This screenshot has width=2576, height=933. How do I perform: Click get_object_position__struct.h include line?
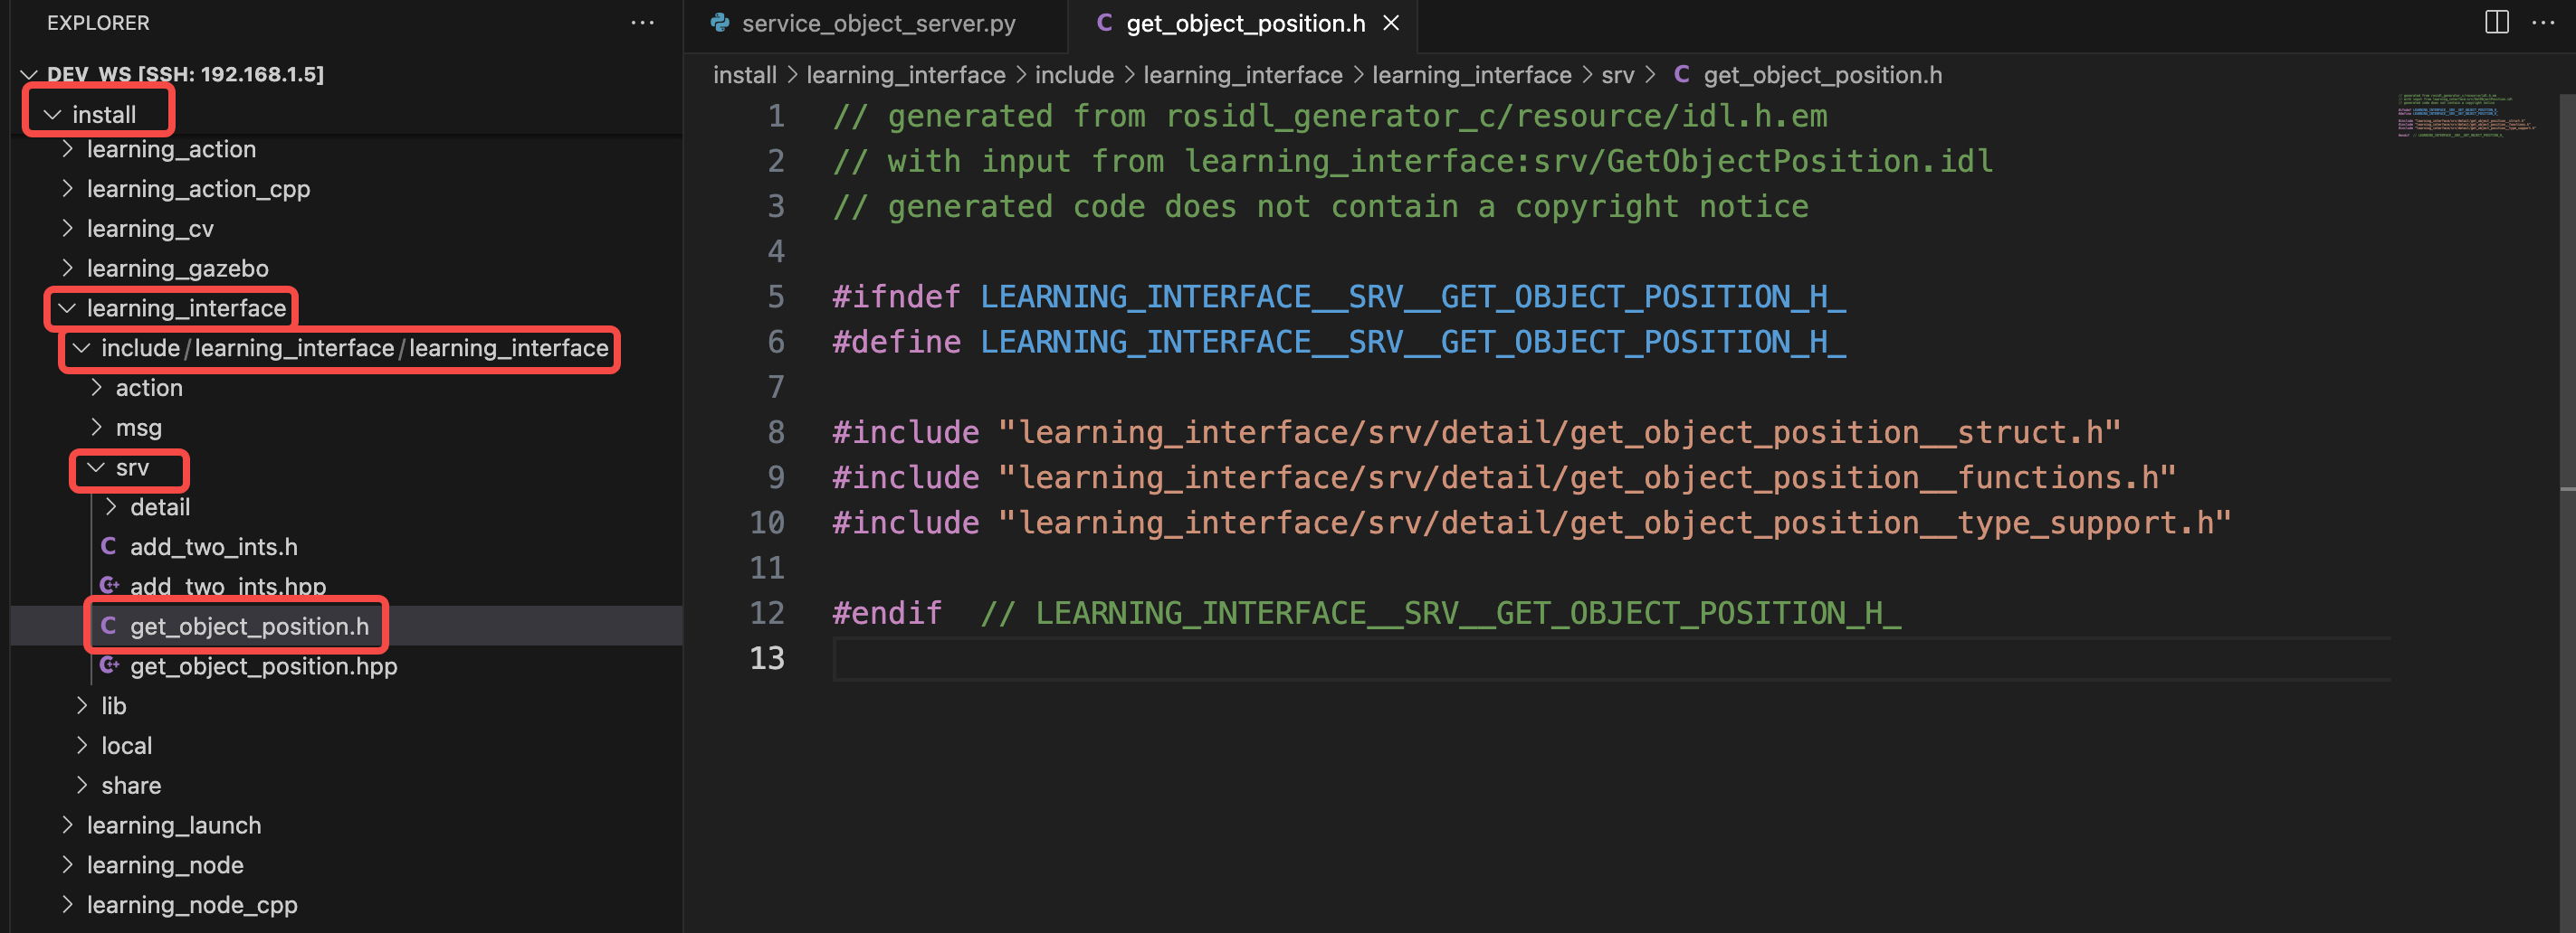click(x=1476, y=432)
